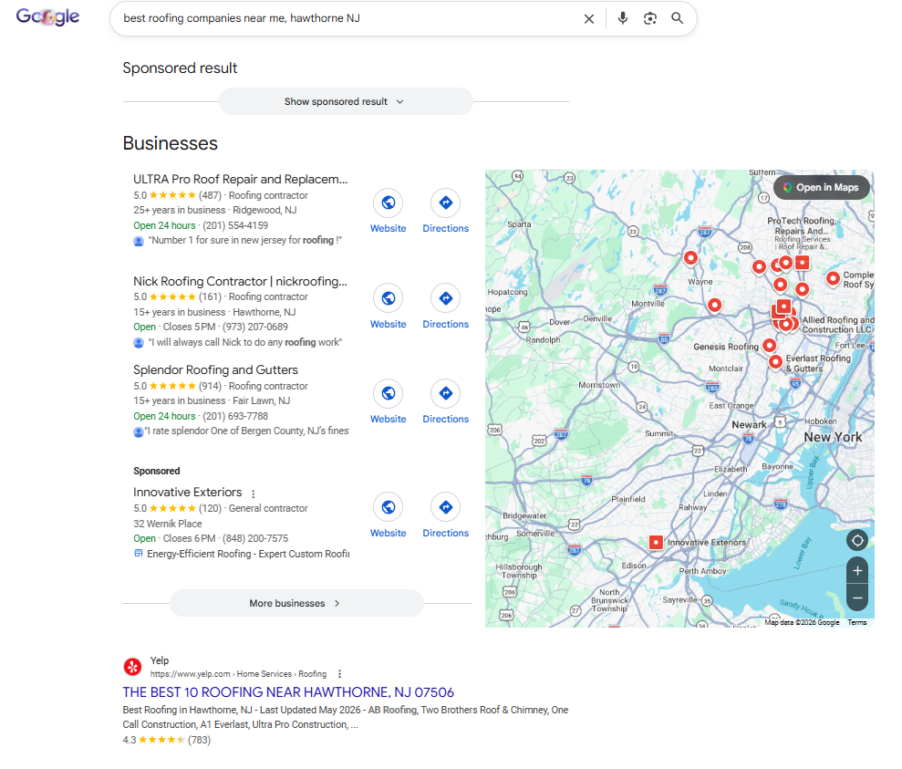Click the 4.3 Yelp rating with (783)
Screen dimensions: 902x769
pos(166,740)
